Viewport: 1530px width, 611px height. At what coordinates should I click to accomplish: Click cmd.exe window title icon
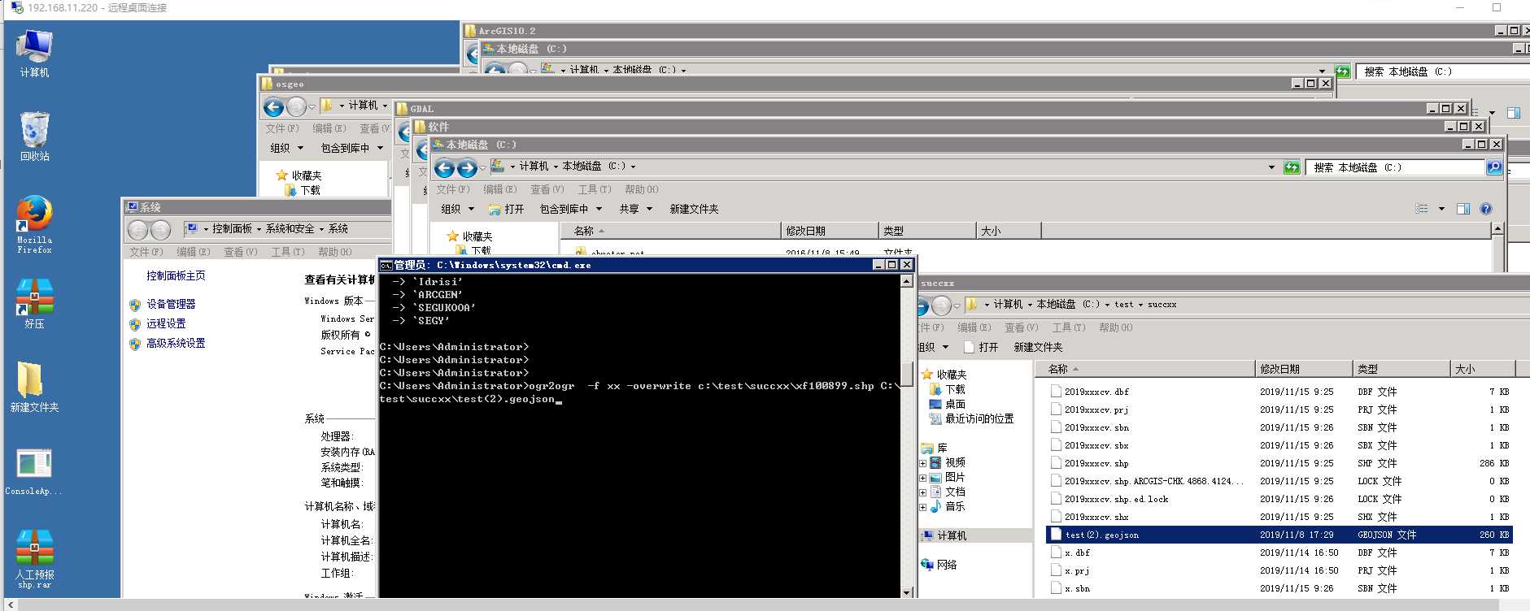click(x=386, y=265)
